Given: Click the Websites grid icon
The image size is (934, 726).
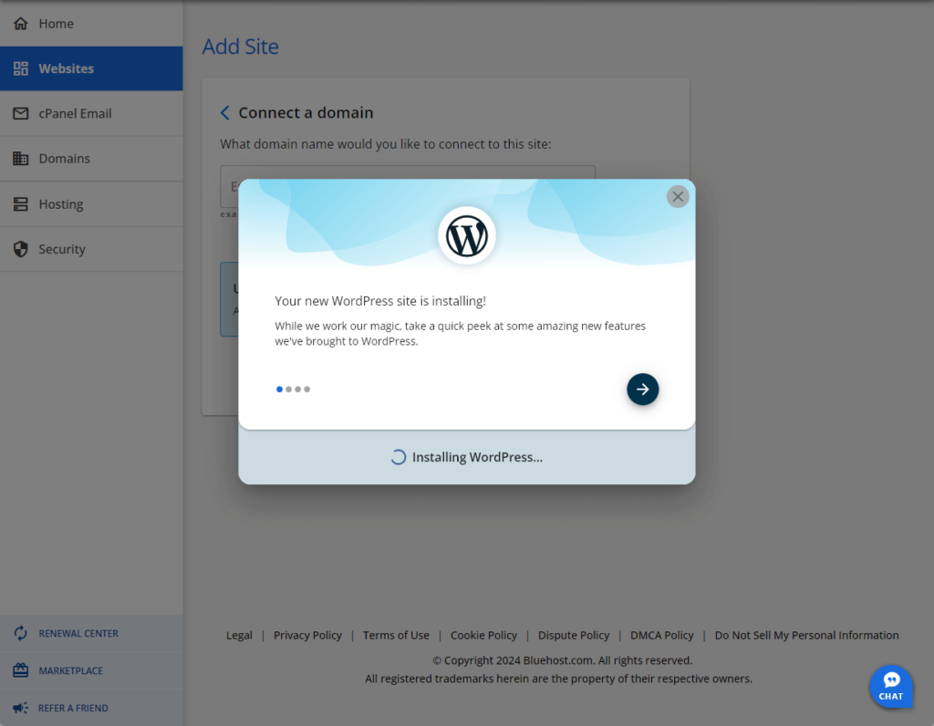Looking at the screenshot, I should click(21, 68).
